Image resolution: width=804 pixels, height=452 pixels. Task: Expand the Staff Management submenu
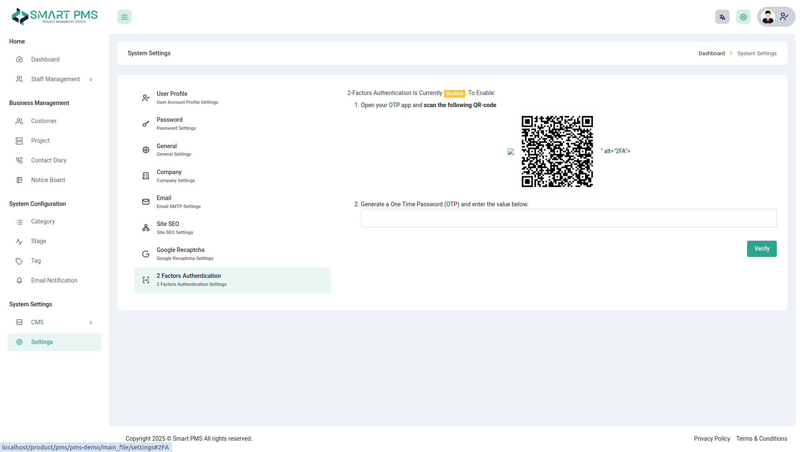[91, 80]
